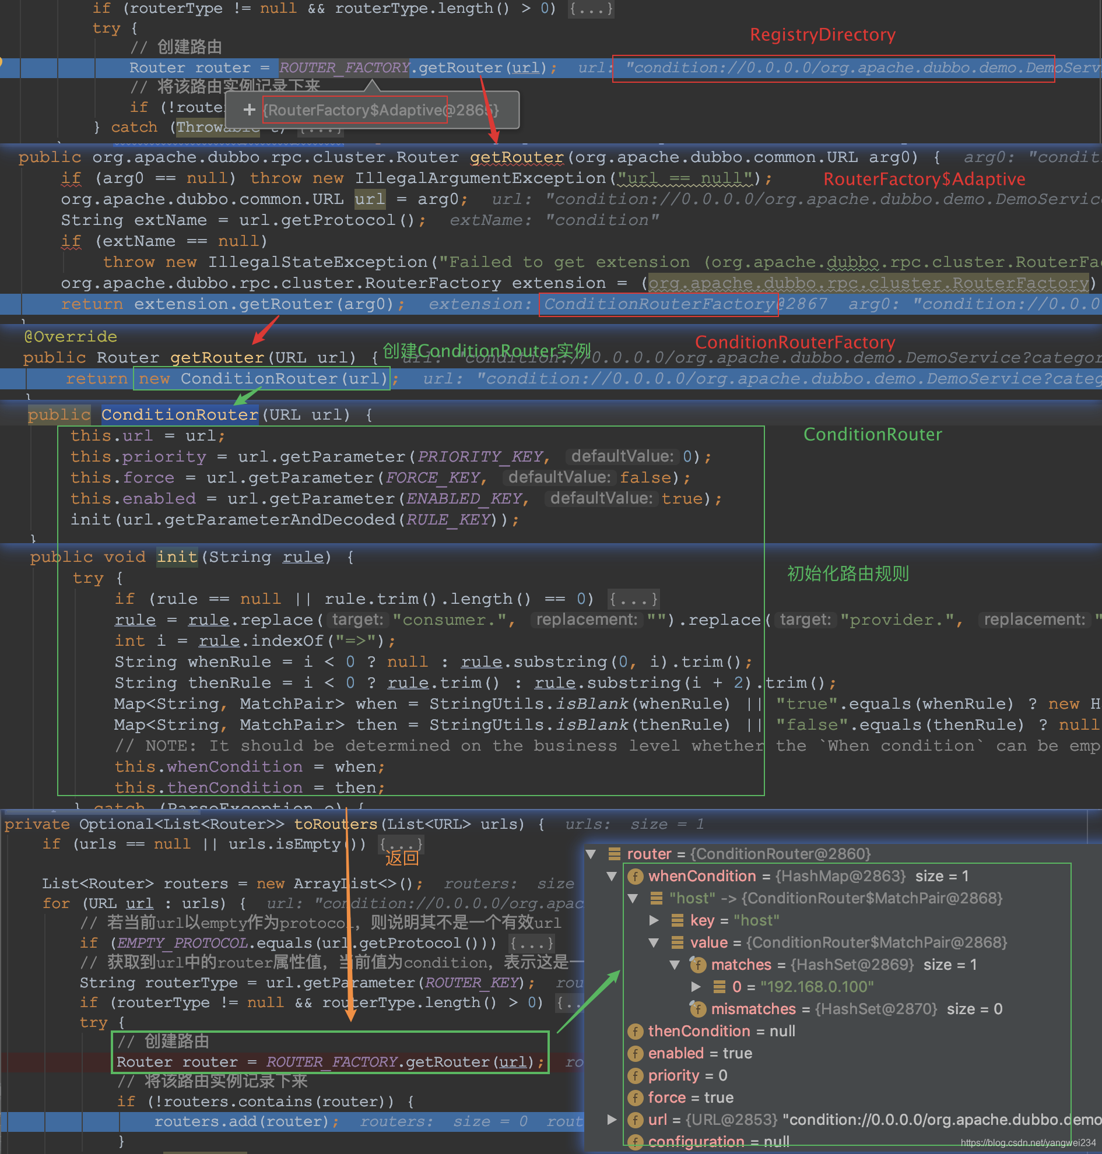Click the field icon beside configuration
The width and height of the screenshot is (1102, 1154).
click(x=635, y=1142)
